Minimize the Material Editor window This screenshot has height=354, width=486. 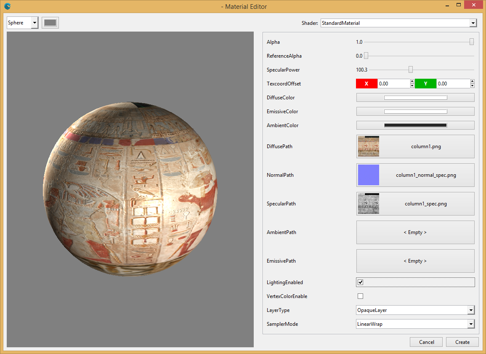(447, 5)
